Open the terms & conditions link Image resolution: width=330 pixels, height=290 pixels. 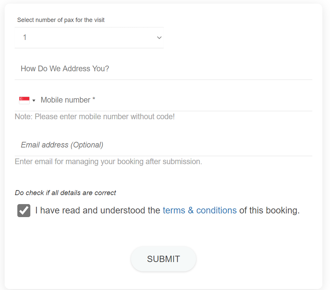200,210
